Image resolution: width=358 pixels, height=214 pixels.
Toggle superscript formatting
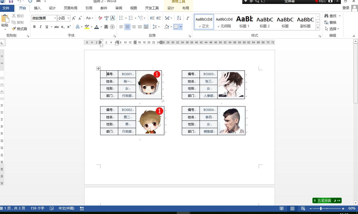69,27
